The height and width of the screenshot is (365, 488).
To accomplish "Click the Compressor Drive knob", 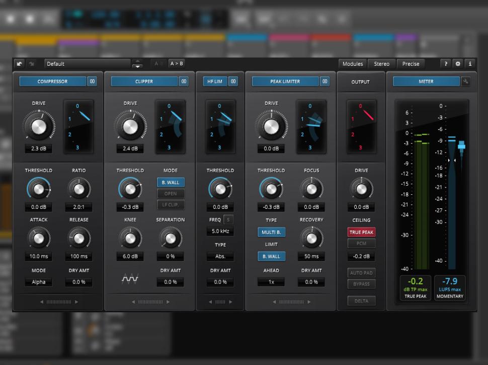I will (39, 126).
